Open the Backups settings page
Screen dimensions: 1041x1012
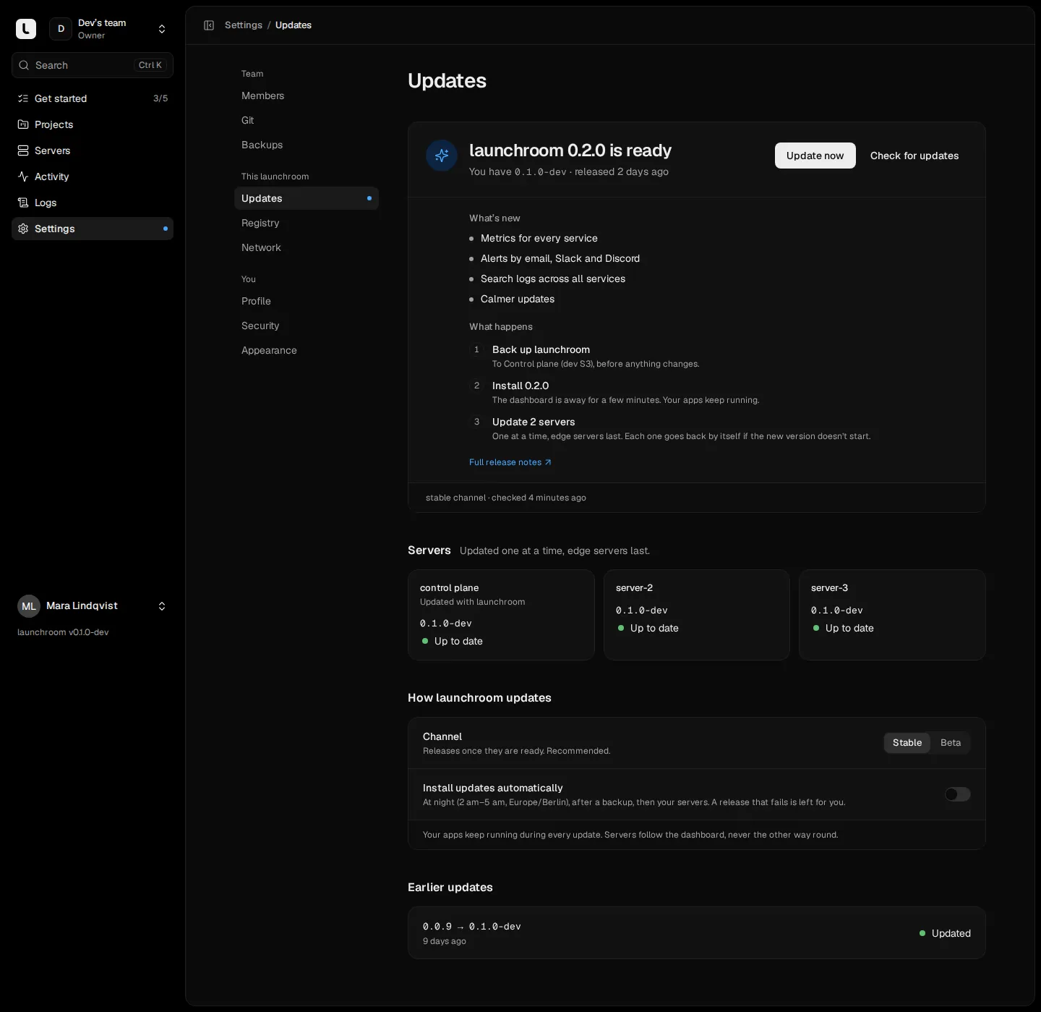click(307, 145)
